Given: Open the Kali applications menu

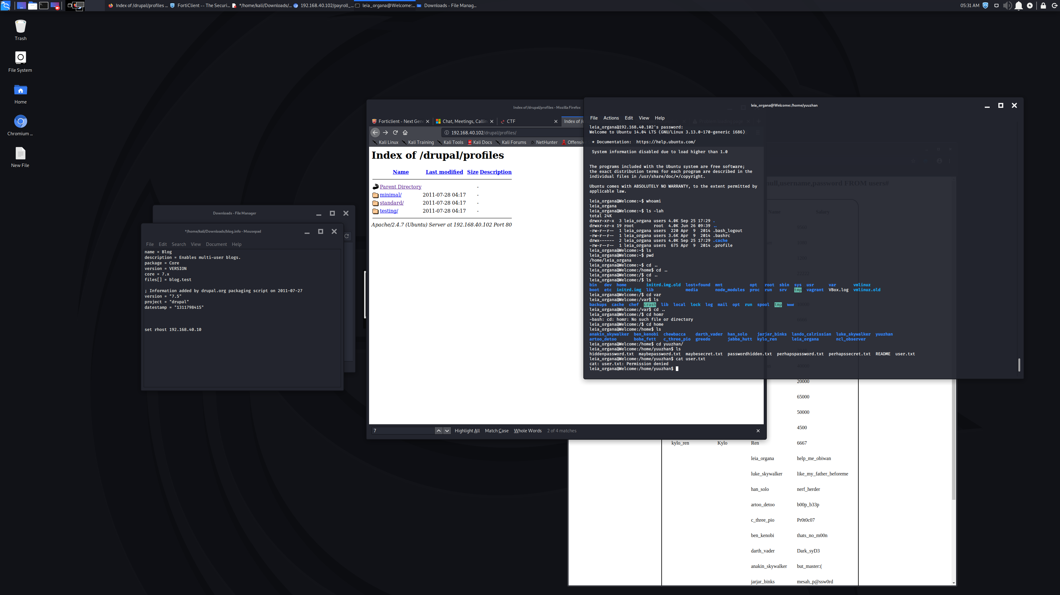Looking at the screenshot, I should point(5,5).
